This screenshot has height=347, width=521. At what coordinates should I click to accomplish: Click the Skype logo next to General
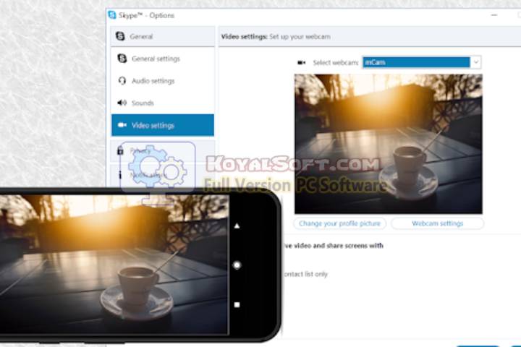point(120,36)
